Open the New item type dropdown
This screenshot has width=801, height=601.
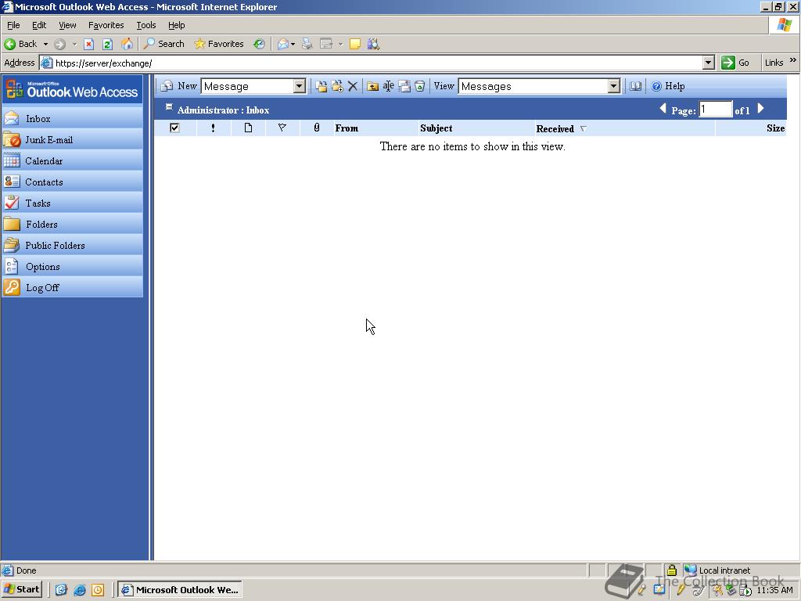pos(300,86)
